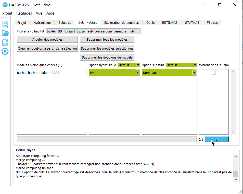Switch to the STATHAB tab
Image resolution: width=243 pixels, height=194 pixels.
tap(192, 22)
